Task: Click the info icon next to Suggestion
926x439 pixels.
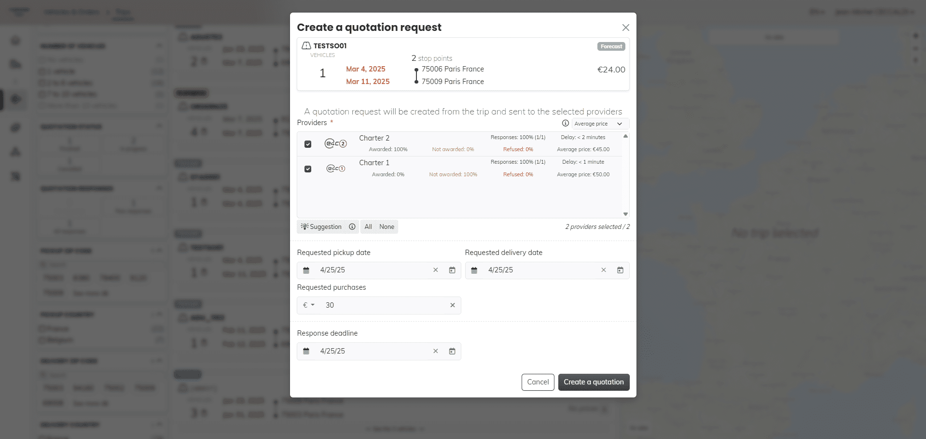Action: [x=352, y=227]
